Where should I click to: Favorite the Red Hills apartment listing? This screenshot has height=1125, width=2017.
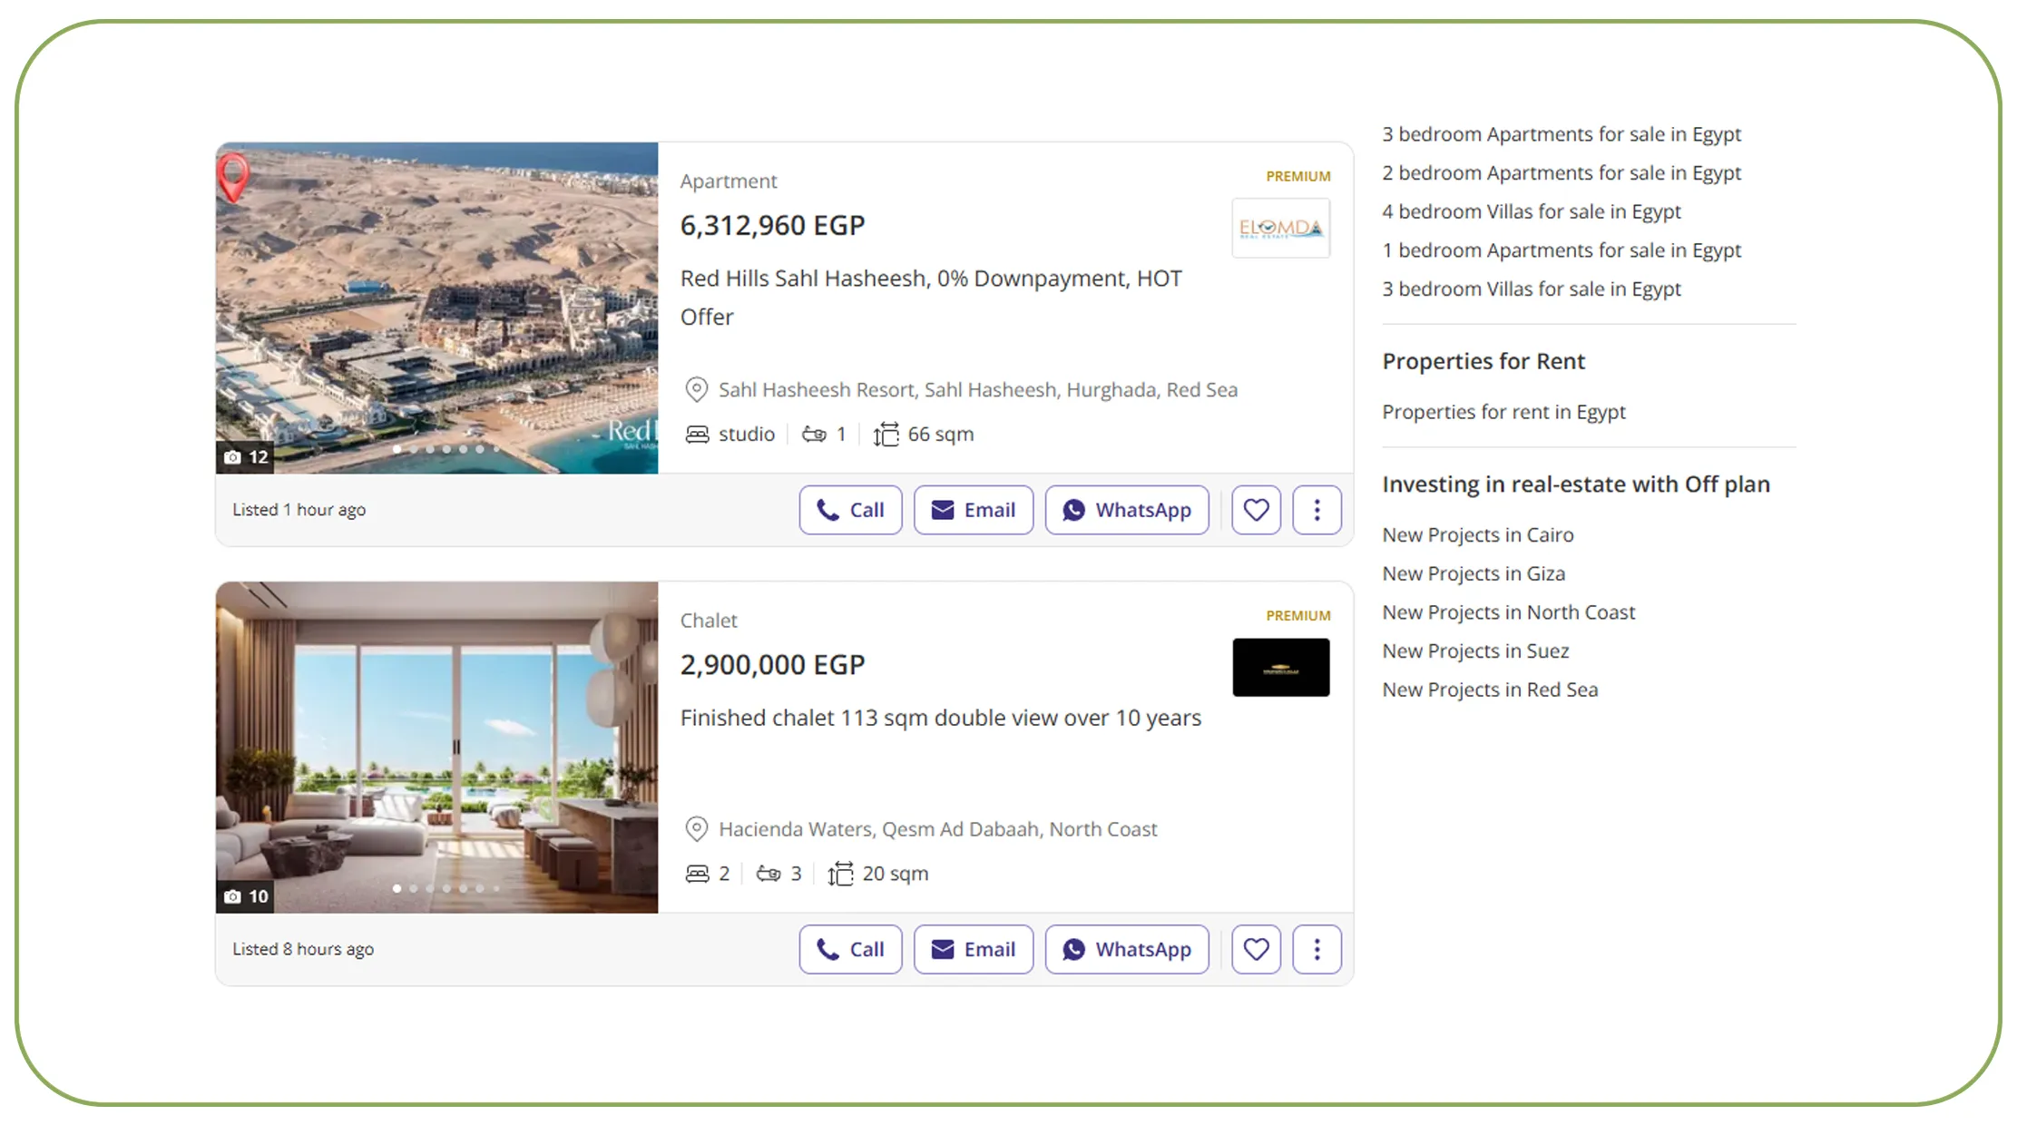click(x=1255, y=509)
